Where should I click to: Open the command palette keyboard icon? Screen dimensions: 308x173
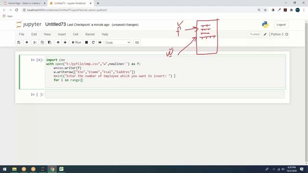137,42
